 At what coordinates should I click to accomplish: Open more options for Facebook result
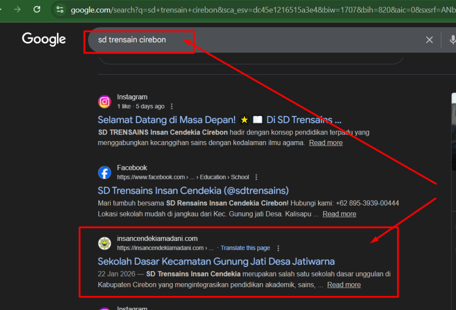tap(256, 177)
